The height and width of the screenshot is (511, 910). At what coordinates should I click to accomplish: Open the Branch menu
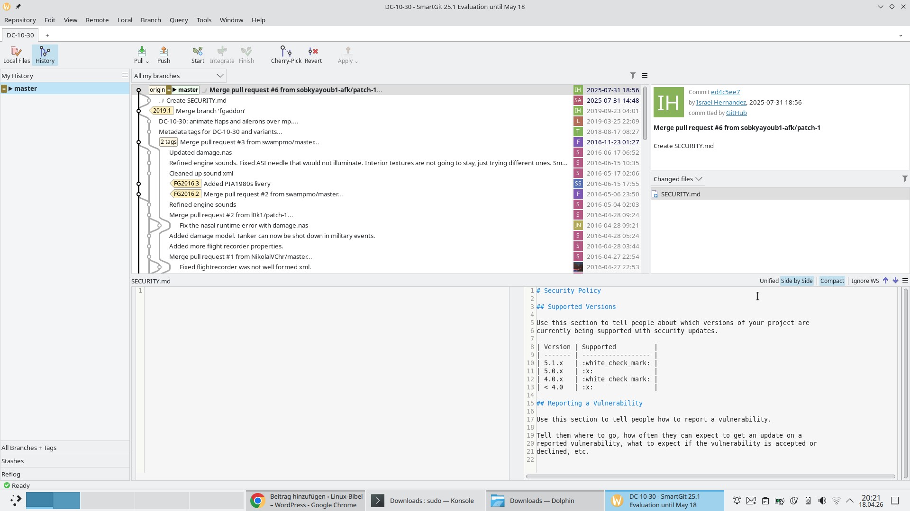pos(151,20)
